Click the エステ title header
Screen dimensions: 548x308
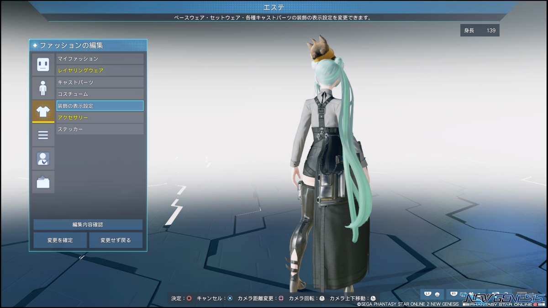click(274, 7)
